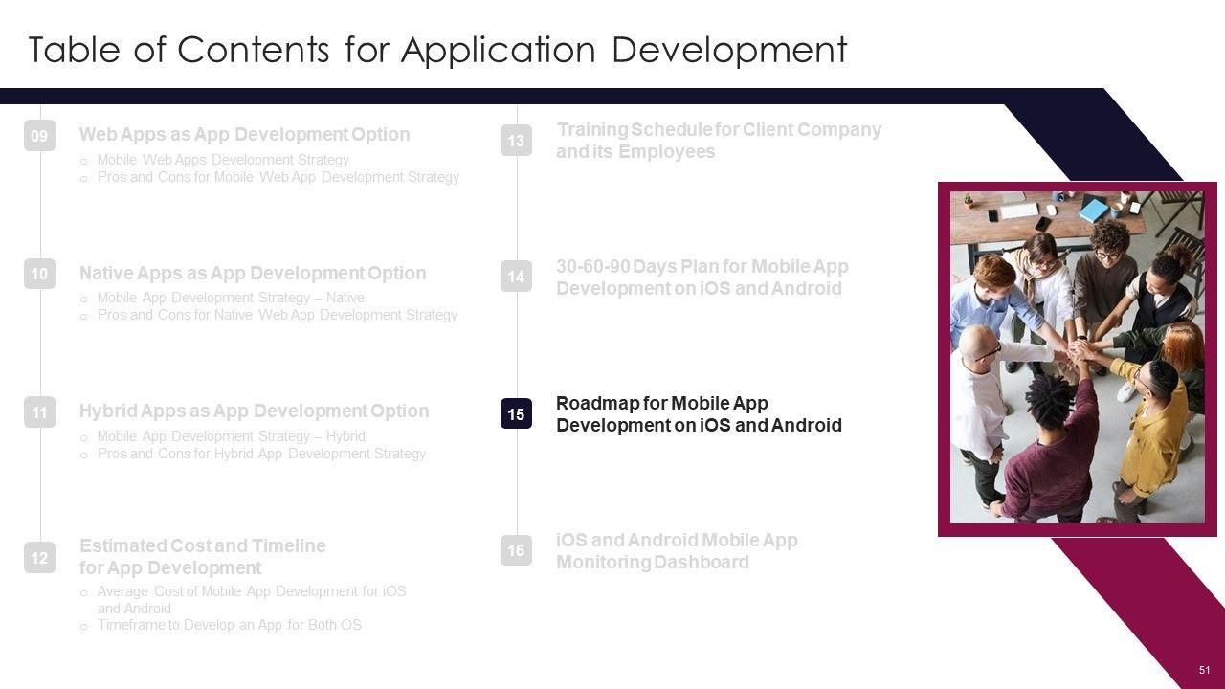Open Estimated Cost and Timeline section heading
1225x689 pixels.
point(202,557)
